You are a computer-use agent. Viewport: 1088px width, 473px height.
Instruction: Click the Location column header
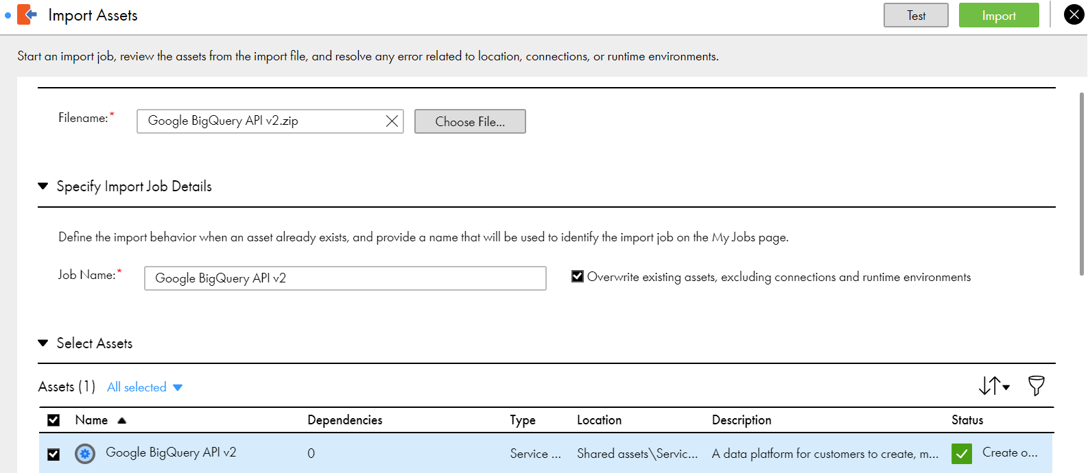pyautogui.click(x=599, y=420)
